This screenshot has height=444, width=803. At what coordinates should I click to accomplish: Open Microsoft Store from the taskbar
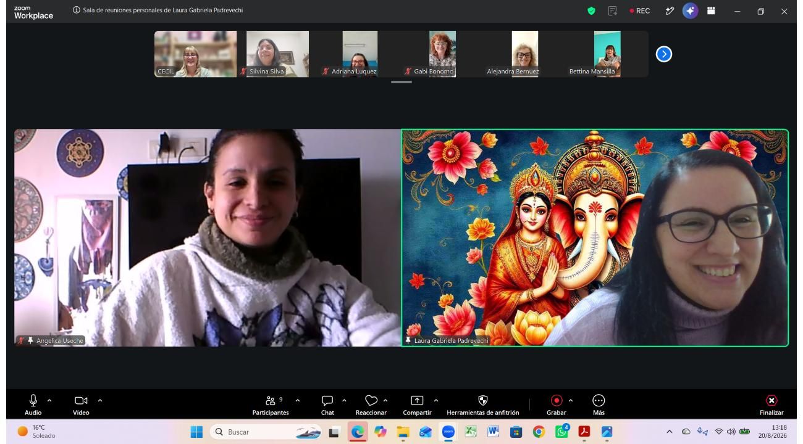tap(516, 432)
